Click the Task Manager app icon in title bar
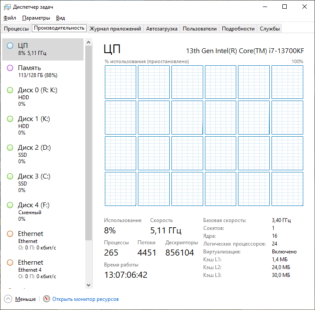The image size is (315, 310). [x=7, y=7]
